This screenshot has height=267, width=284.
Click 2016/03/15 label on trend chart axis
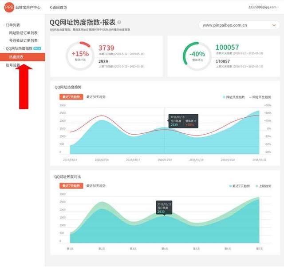(x=70, y=160)
